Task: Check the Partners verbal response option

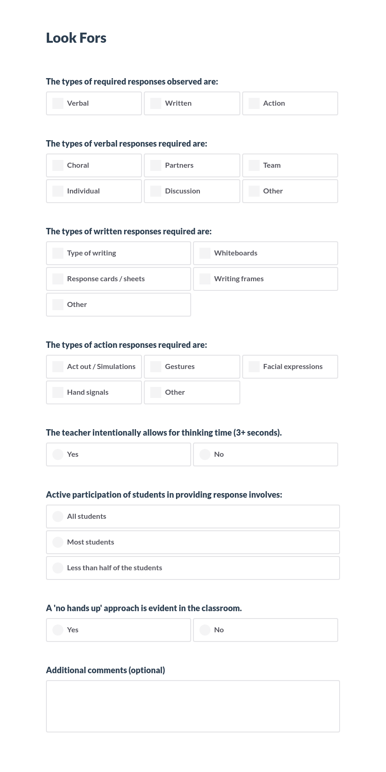Action: 156,165
